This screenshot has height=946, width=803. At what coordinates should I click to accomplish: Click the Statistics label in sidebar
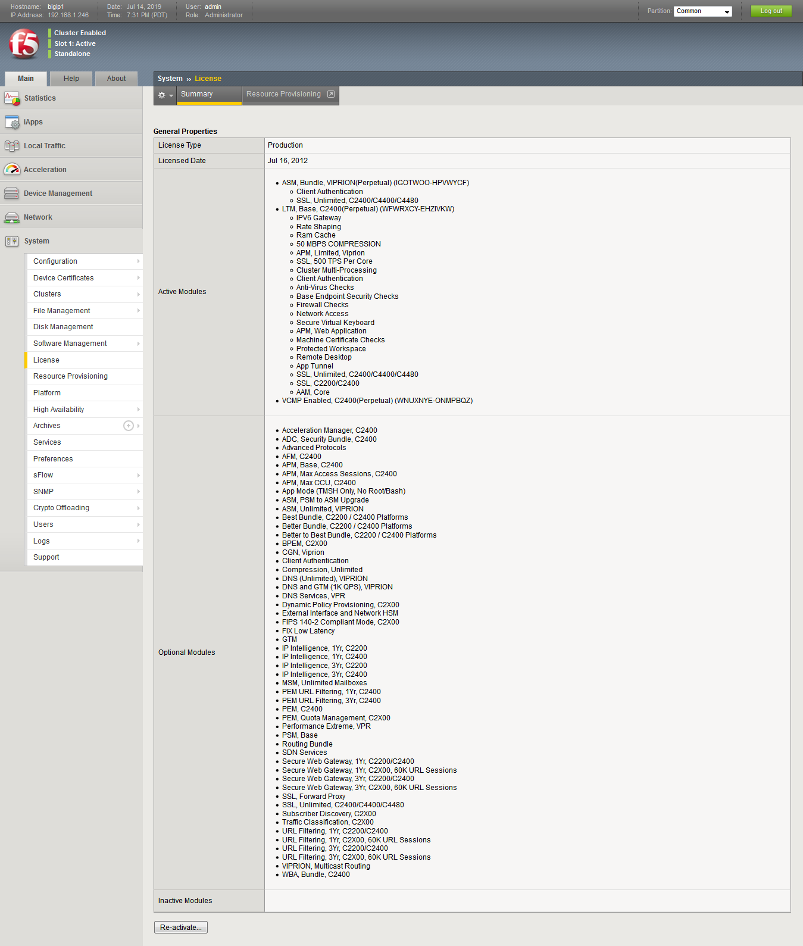pyautogui.click(x=40, y=98)
